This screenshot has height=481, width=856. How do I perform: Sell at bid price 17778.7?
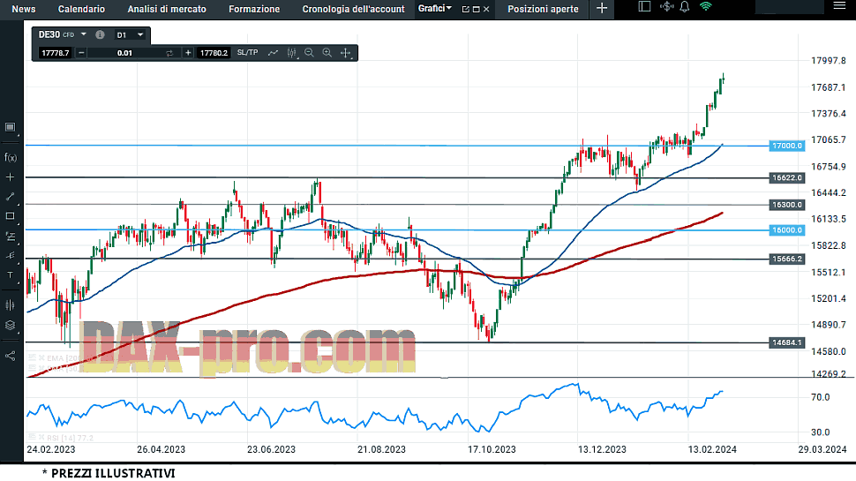pyautogui.click(x=55, y=53)
